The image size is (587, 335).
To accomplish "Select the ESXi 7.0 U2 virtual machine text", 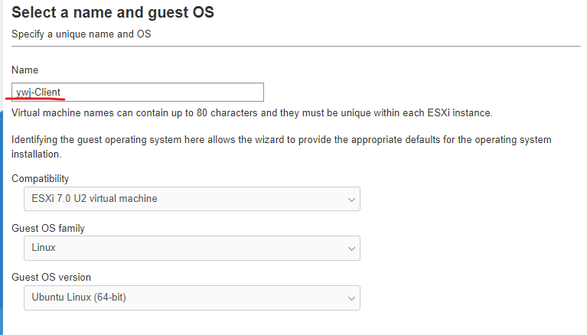I will point(94,198).
